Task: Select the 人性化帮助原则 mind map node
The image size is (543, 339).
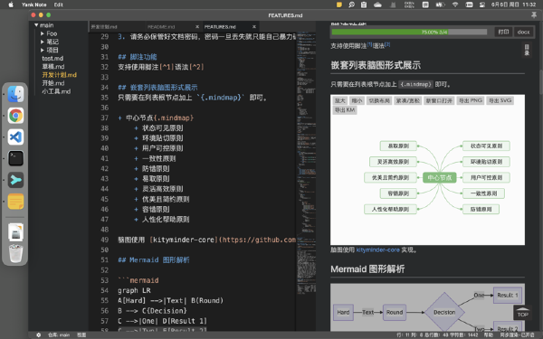Action: tap(390, 209)
